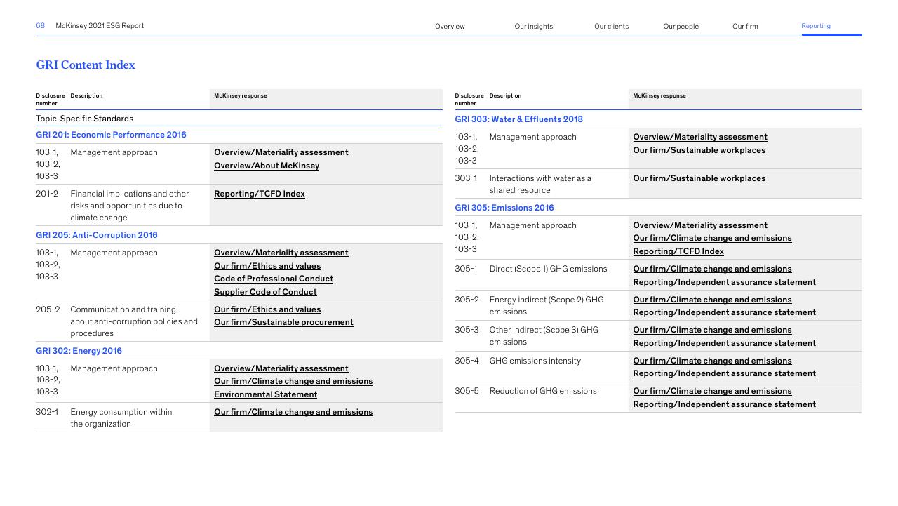Click the GRI 302: Energy 2016 heading
This screenshot has width=898, height=506.
(x=79, y=351)
